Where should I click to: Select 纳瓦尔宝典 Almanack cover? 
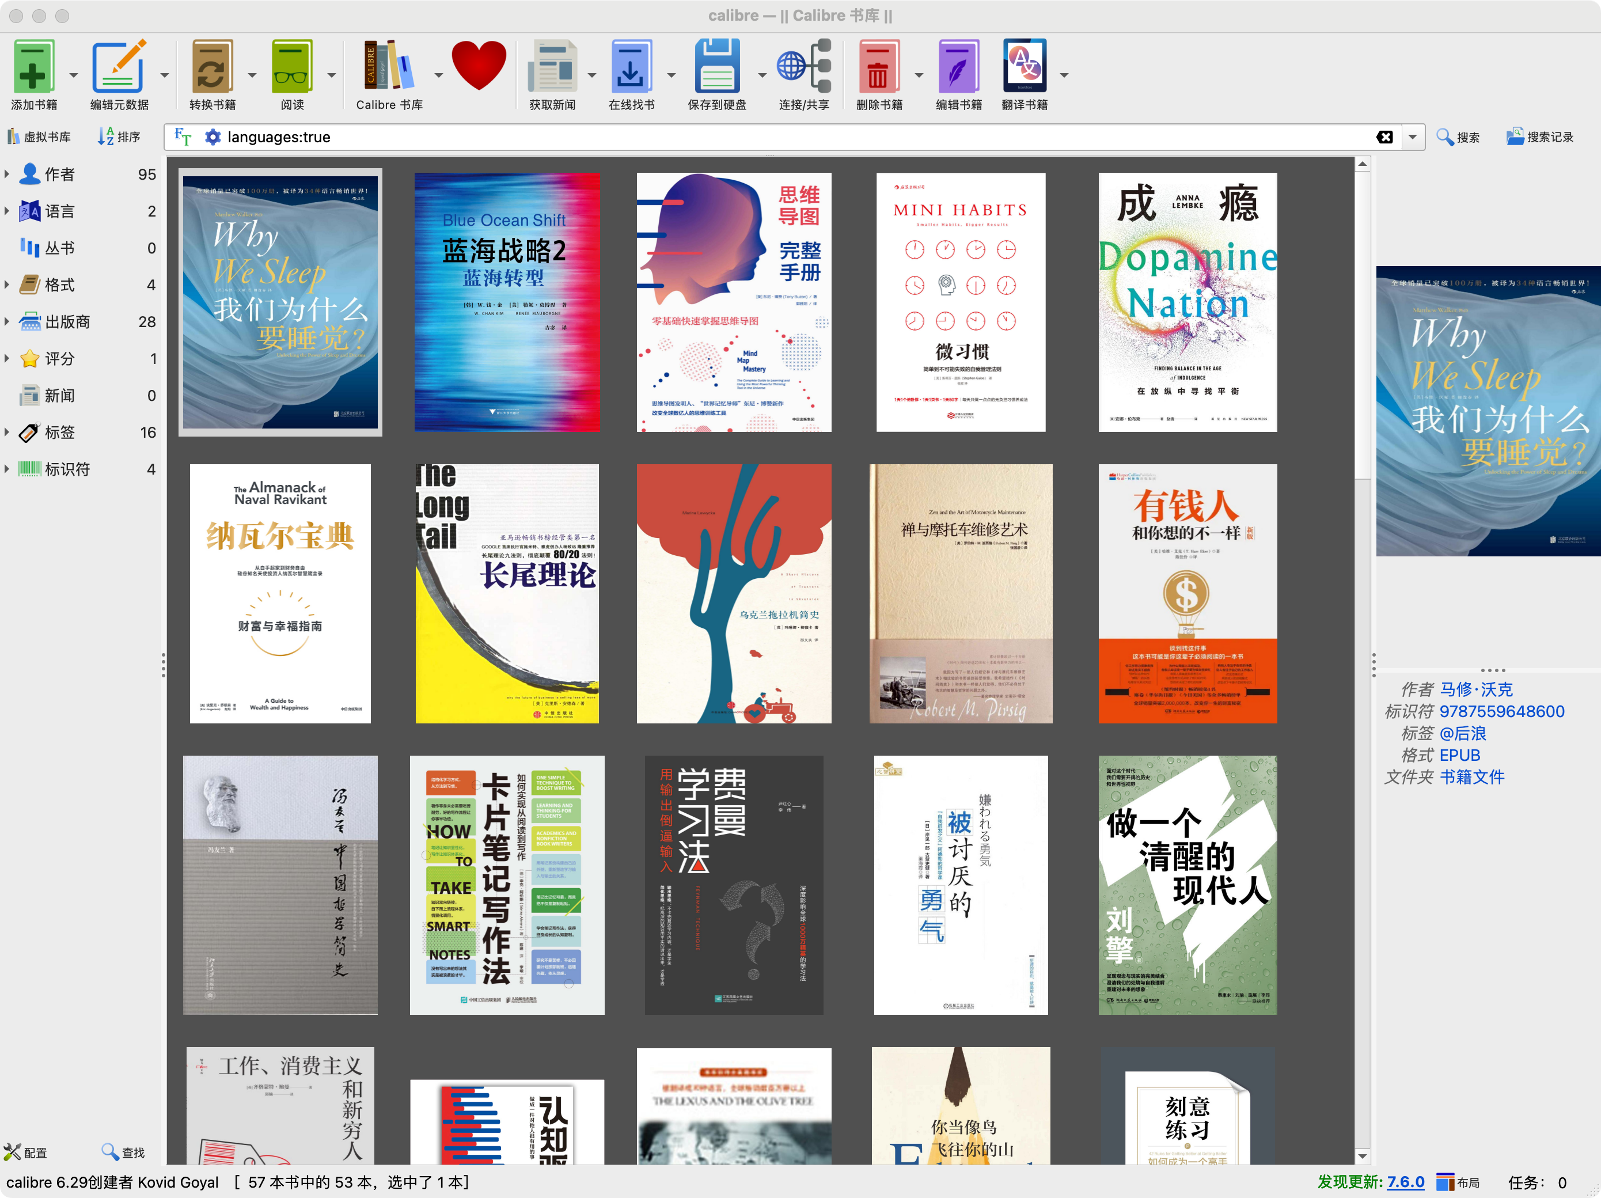pyautogui.click(x=280, y=594)
